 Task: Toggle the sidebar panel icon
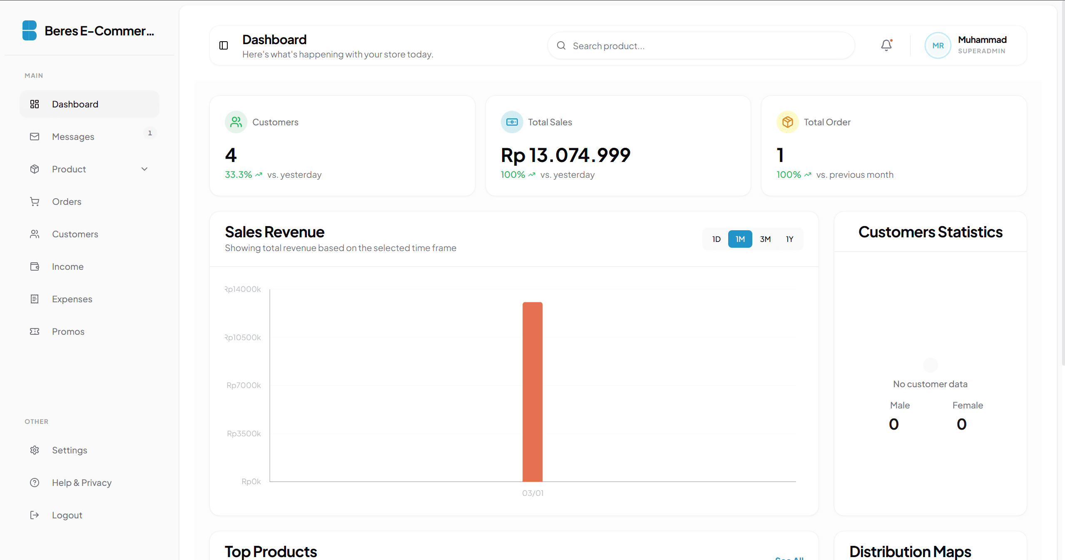tap(224, 45)
